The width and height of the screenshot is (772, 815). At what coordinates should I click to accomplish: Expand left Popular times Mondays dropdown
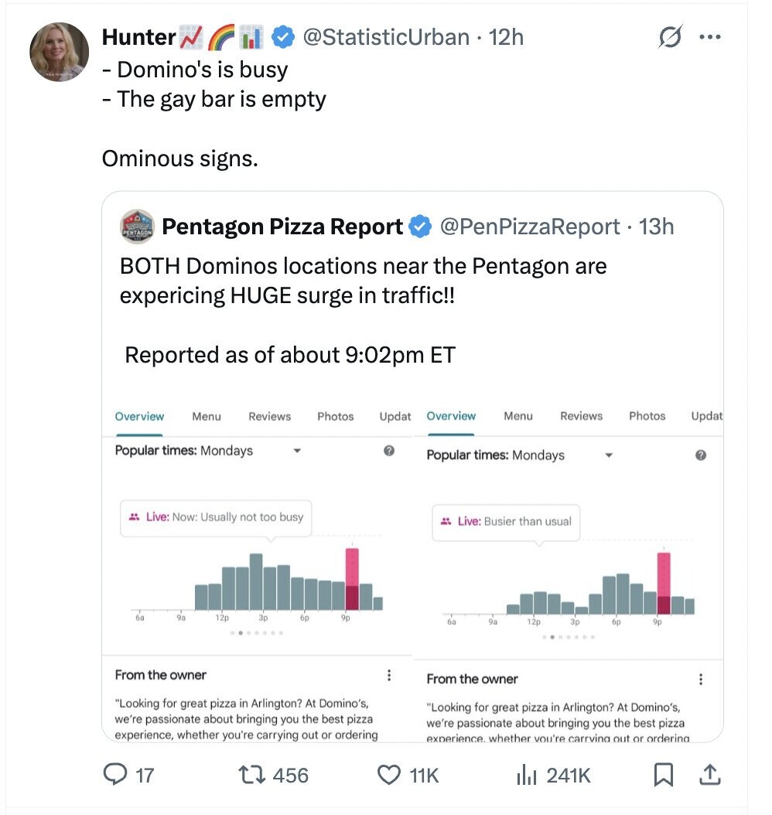click(x=297, y=451)
